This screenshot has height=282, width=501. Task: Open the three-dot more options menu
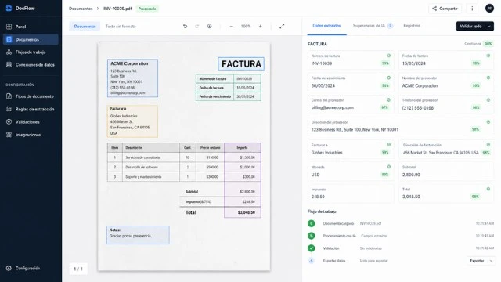tap(472, 9)
